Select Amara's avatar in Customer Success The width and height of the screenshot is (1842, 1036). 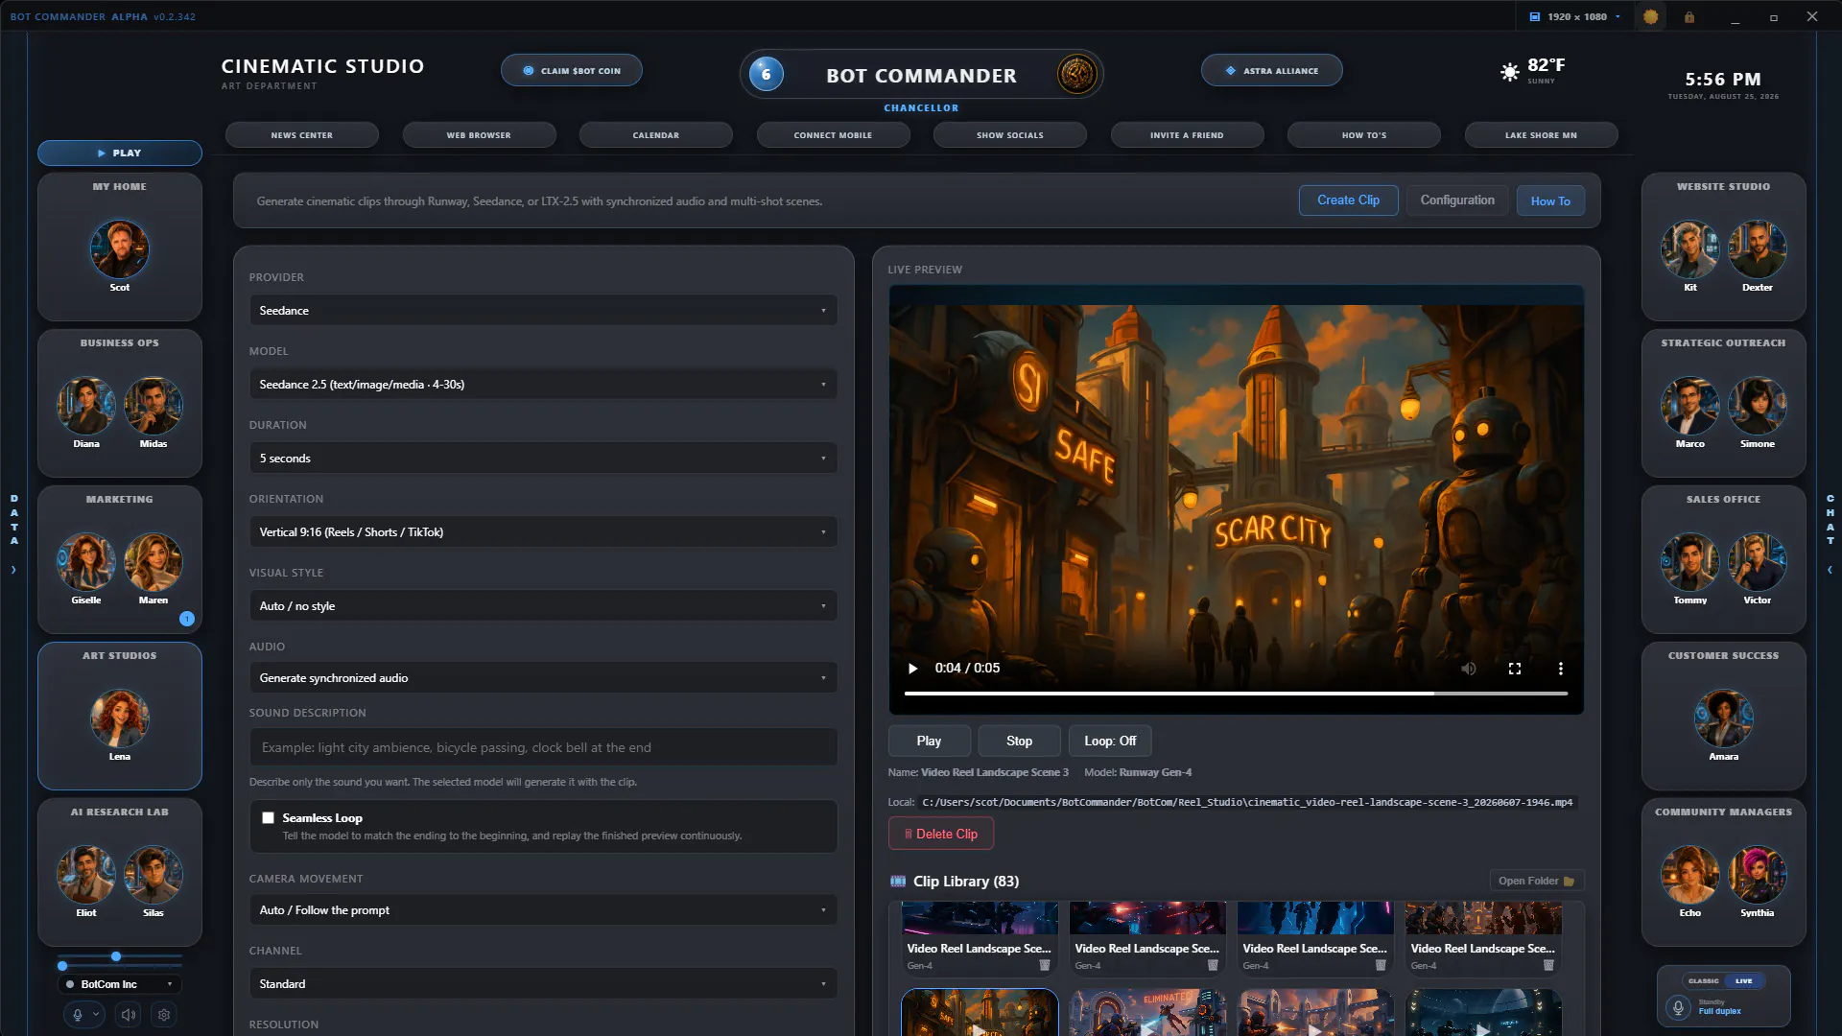coord(1723,718)
